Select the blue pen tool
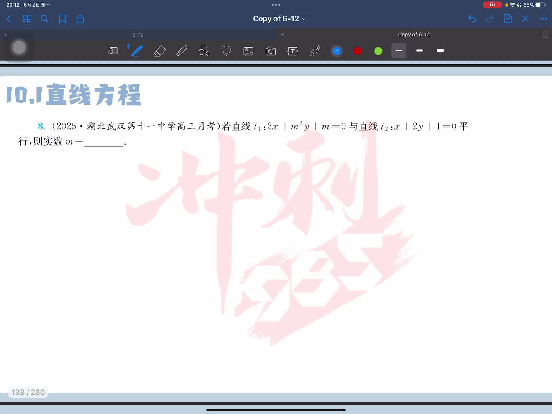 tap(137, 51)
